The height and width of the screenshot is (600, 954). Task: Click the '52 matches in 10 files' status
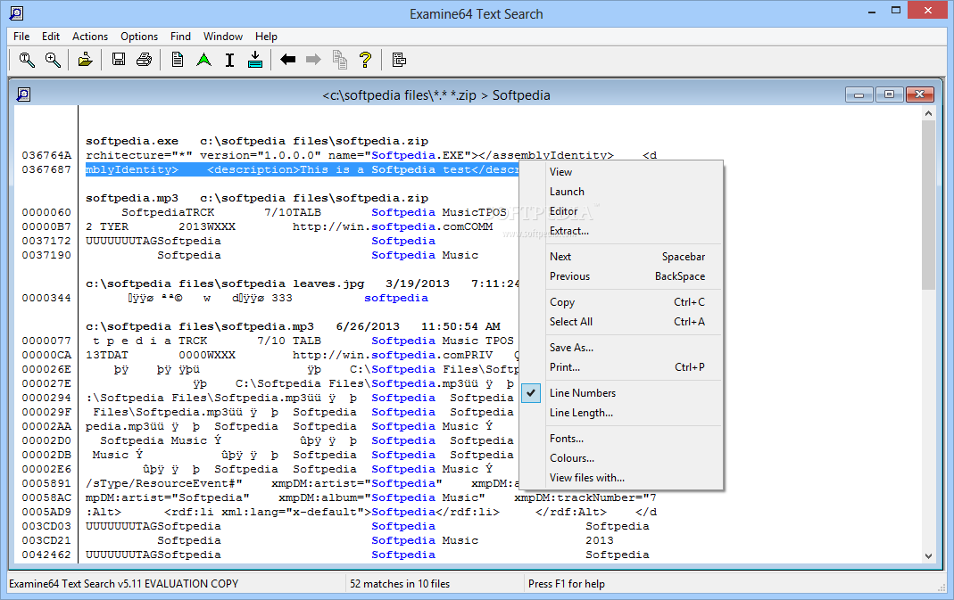(x=400, y=584)
